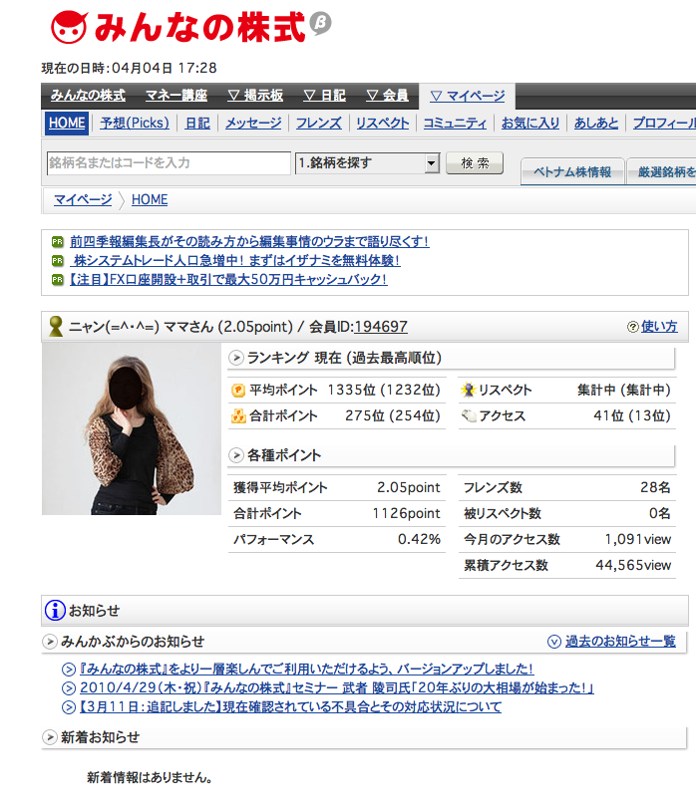Open the マネー講座 menu item
This screenshot has width=696, height=811.
click(175, 96)
